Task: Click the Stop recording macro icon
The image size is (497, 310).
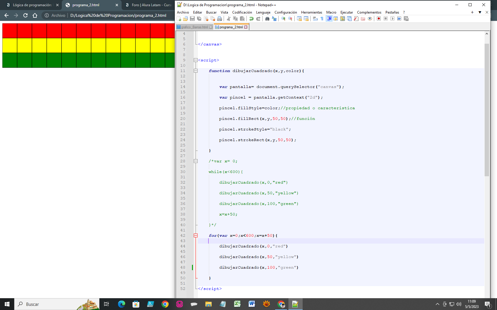Action: [385, 19]
